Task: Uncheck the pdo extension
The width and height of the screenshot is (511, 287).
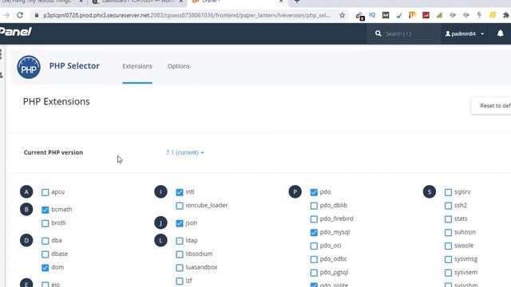Action: point(314,192)
